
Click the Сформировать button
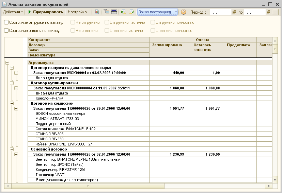point(46,12)
